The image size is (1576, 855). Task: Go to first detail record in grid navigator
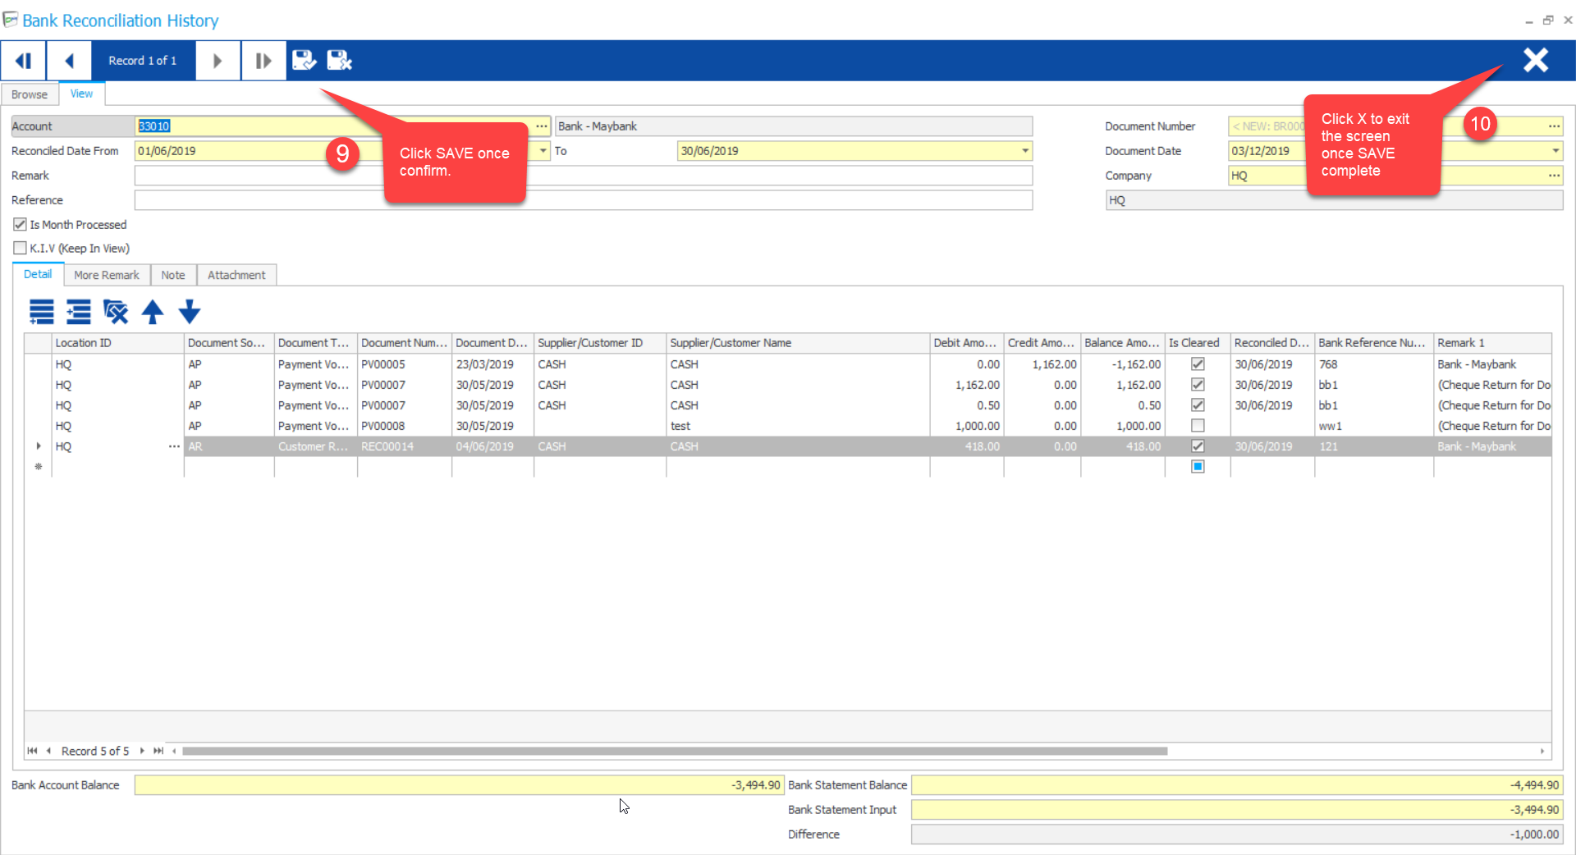click(x=32, y=751)
